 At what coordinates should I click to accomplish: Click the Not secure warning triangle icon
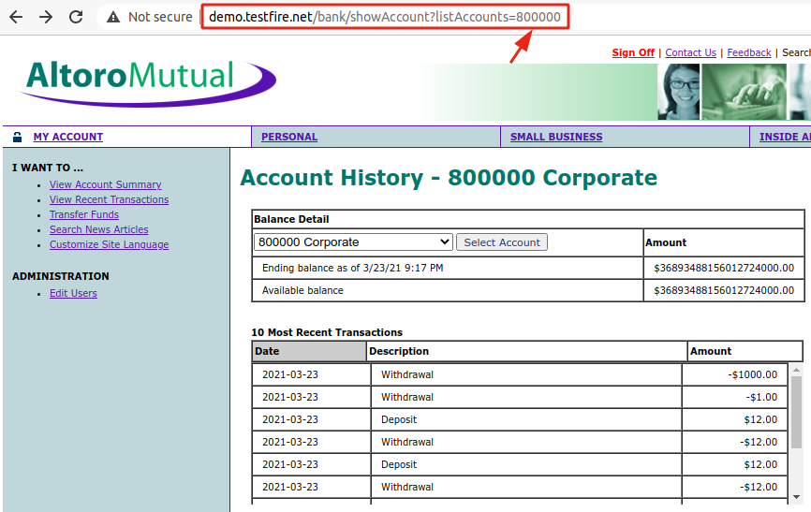[x=113, y=17]
